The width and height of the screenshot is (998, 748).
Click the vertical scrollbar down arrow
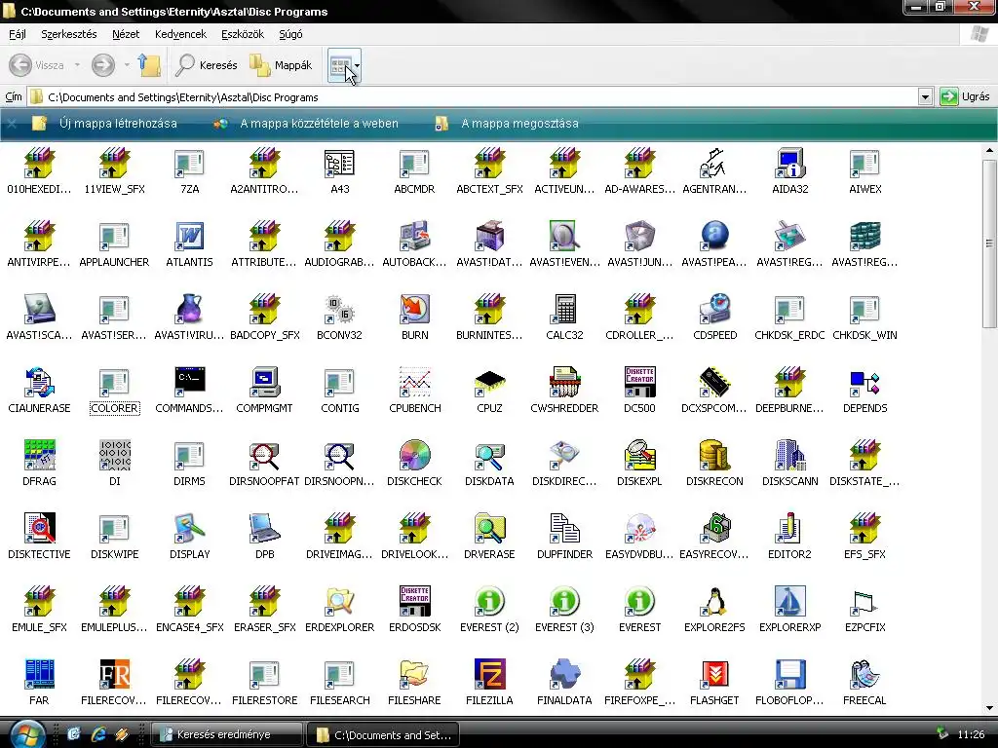(x=990, y=708)
